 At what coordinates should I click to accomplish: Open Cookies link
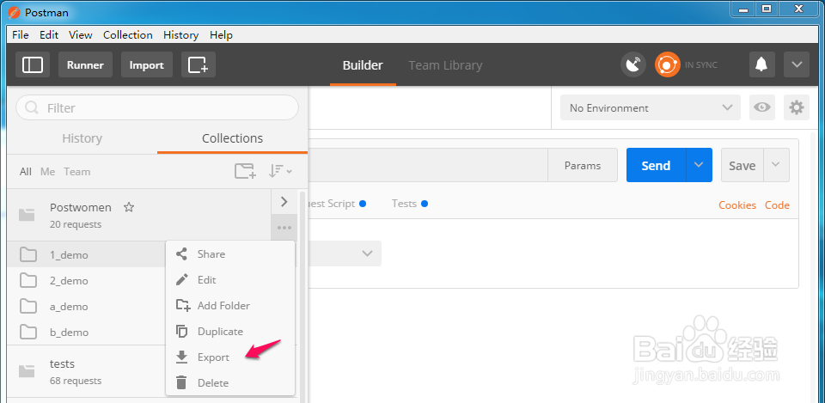[737, 205]
